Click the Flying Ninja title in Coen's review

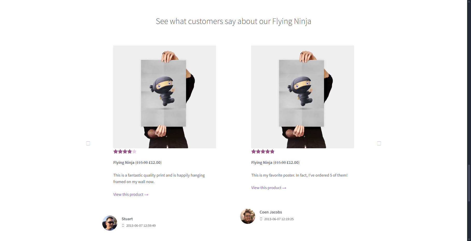261,162
